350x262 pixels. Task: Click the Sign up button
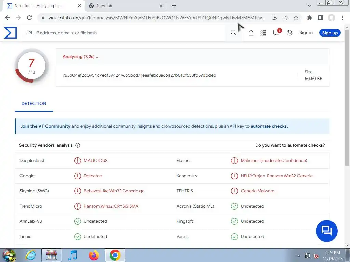point(330,33)
